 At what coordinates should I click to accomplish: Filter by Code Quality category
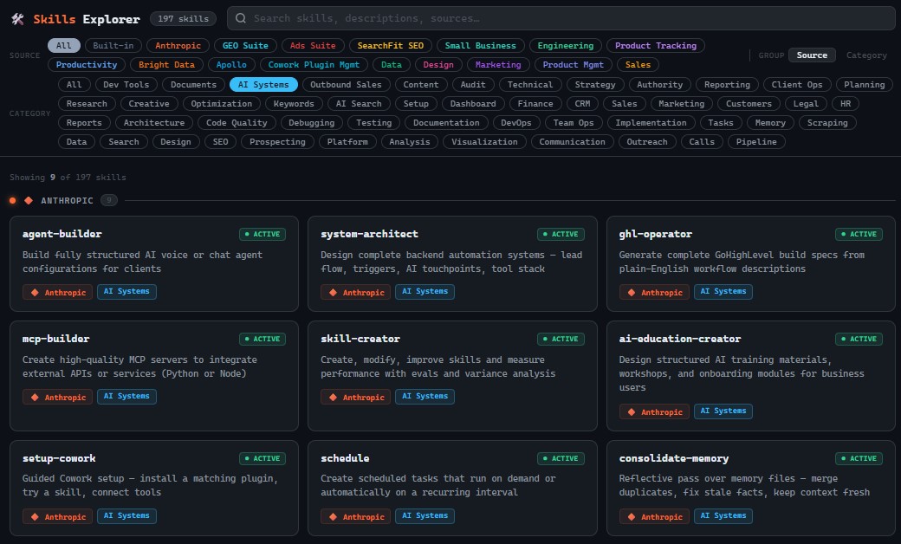237,122
